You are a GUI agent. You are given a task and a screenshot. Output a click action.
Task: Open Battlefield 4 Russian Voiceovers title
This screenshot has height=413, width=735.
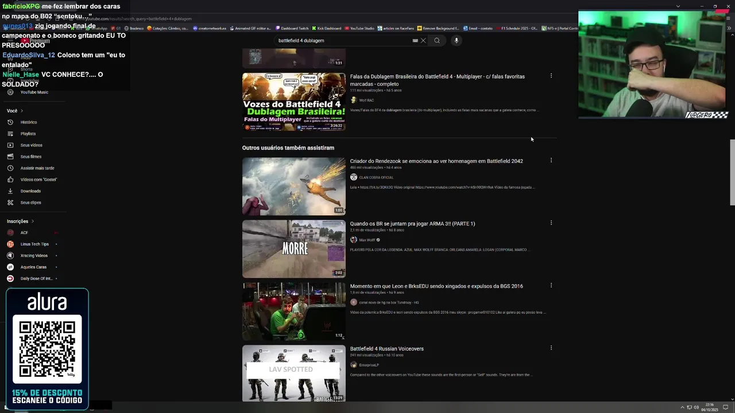[x=387, y=349]
